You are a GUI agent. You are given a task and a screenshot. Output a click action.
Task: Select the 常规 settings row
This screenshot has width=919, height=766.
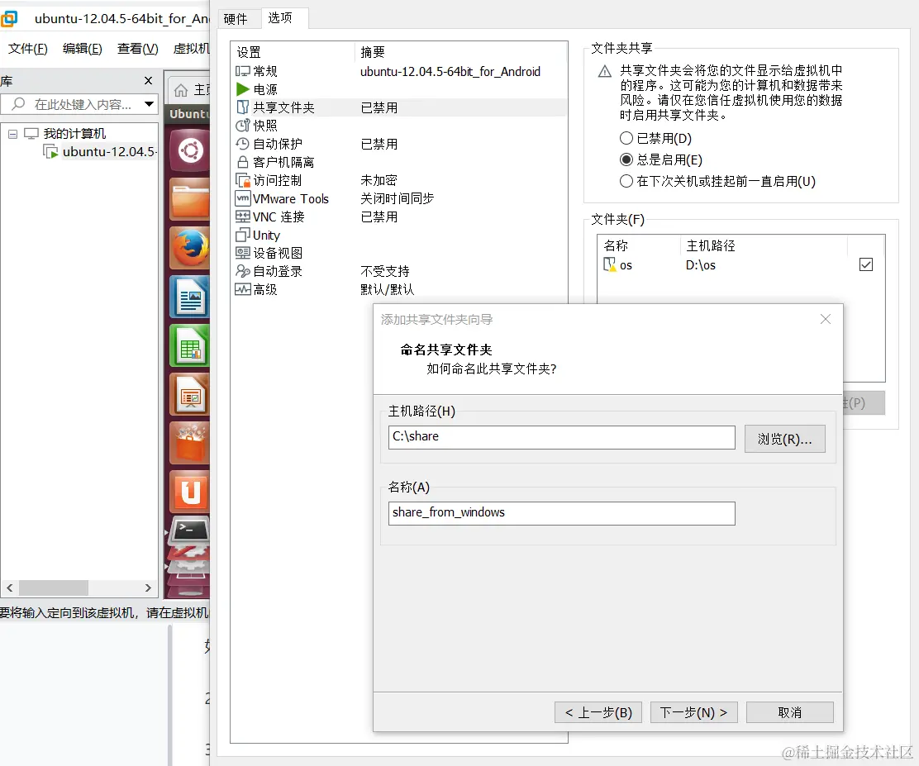[x=399, y=72]
